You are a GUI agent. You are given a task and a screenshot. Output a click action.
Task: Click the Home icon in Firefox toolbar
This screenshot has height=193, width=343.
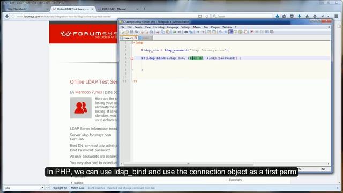click(x=307, y=17)
